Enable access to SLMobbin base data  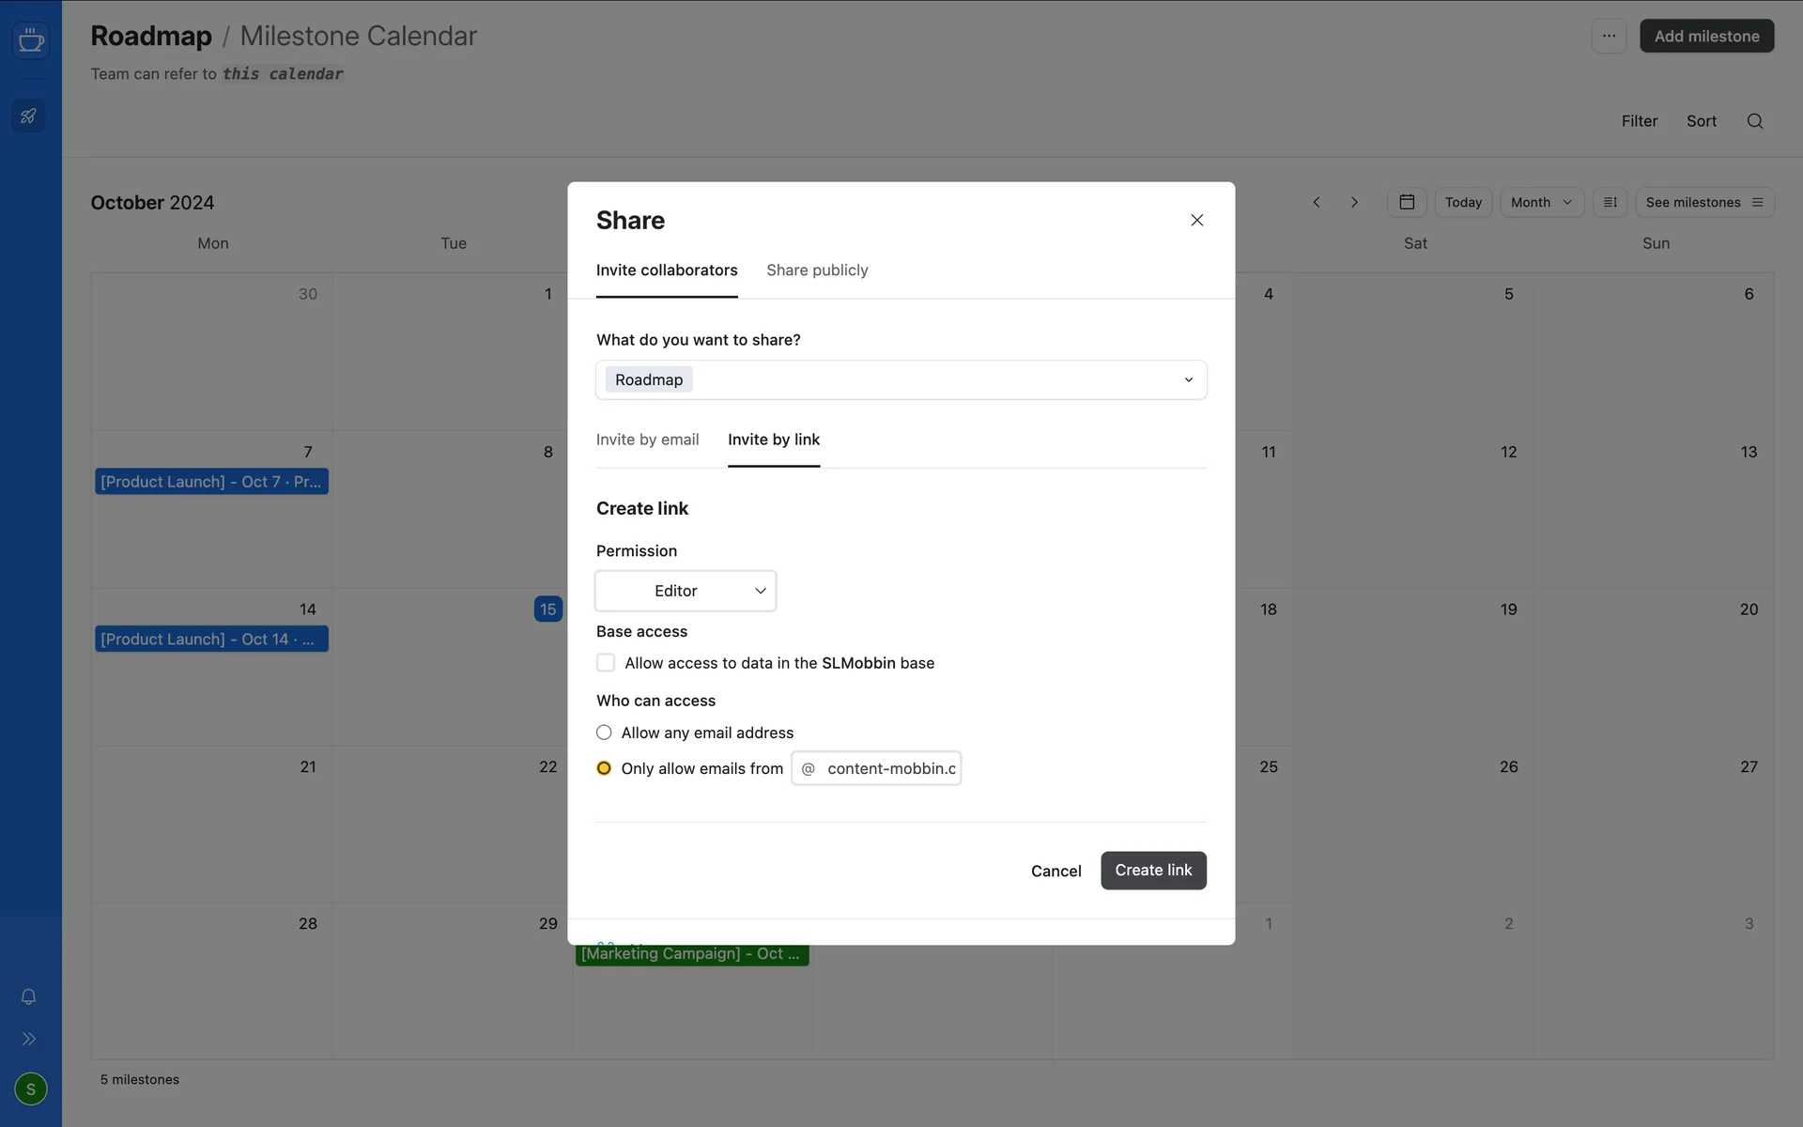tap(606, 663)
